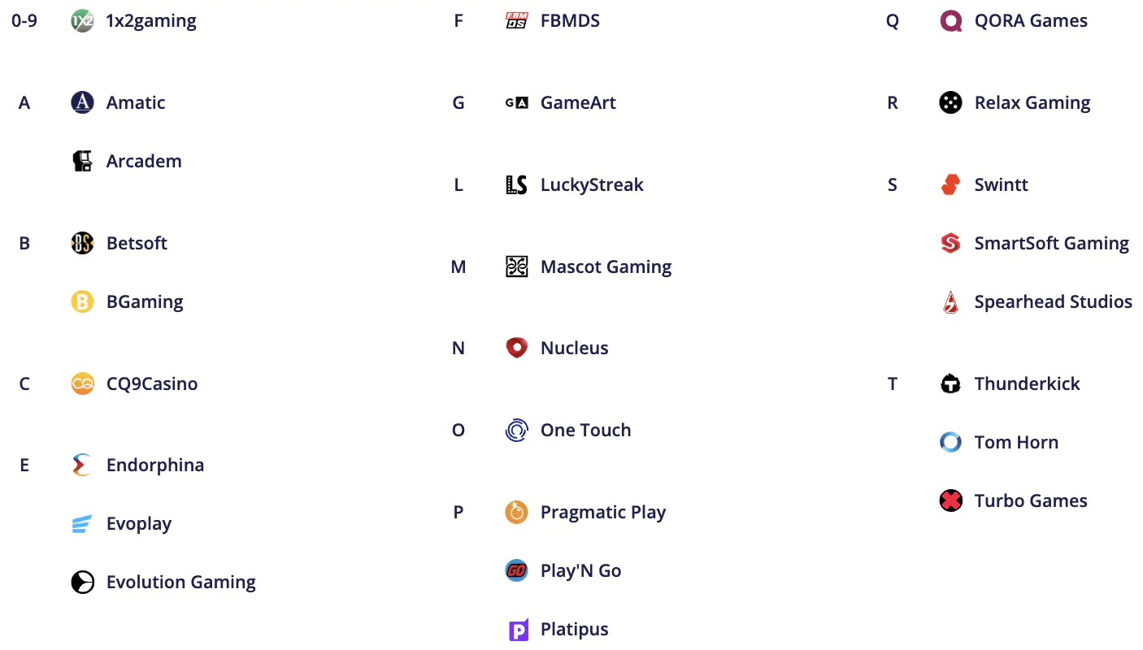Image resolution: width=1143 pixels, height=650 pixels.
Task: Select the Betsoft logo icon
Action: pyautogui.click(x=82, y=243)
